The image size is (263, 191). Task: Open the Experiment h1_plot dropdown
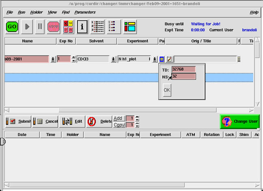click(155, 59)
